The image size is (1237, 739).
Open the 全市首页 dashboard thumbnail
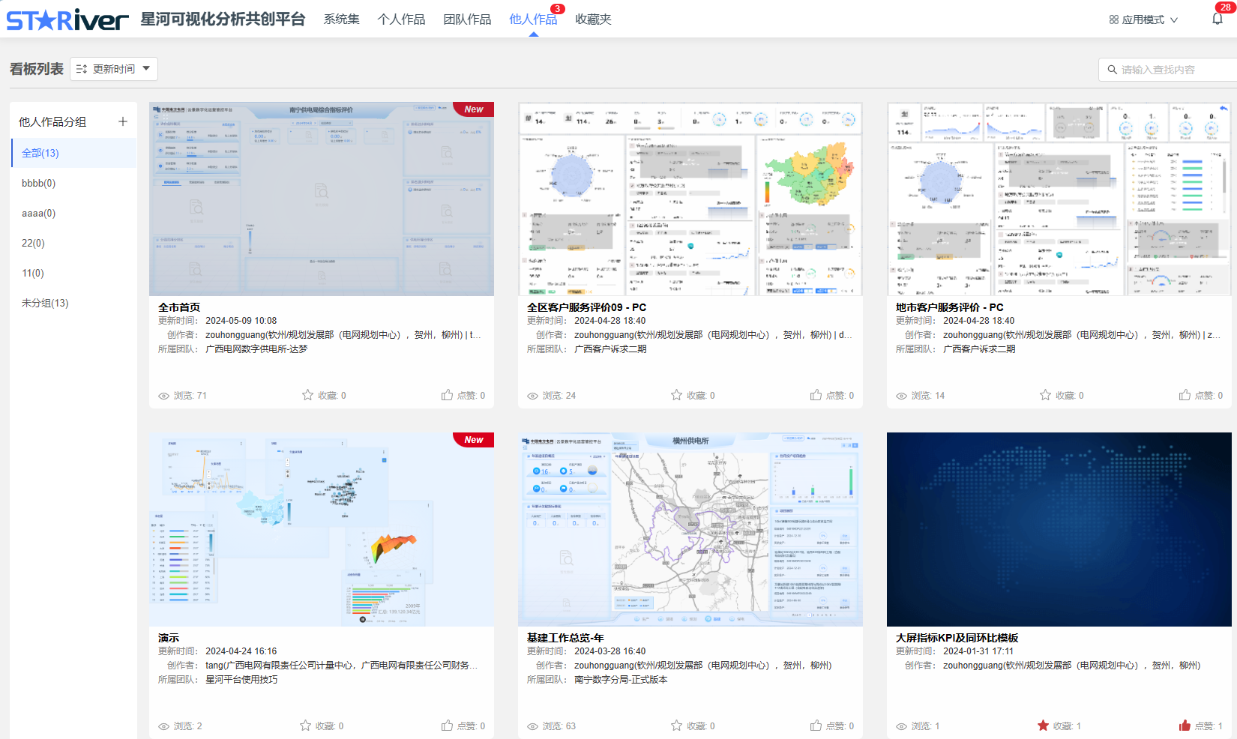(322, 199)
